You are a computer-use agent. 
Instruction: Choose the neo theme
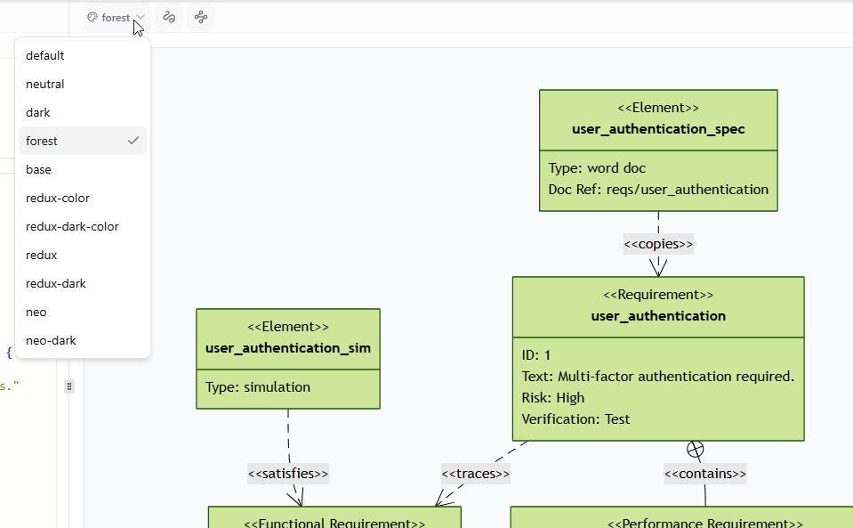coord(83,312)
